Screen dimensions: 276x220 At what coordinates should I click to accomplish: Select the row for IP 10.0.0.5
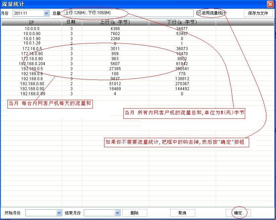pyautogui.click(x=31, y=29)
